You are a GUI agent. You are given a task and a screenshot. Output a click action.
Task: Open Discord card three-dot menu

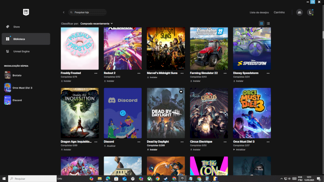tap(139, 142)
